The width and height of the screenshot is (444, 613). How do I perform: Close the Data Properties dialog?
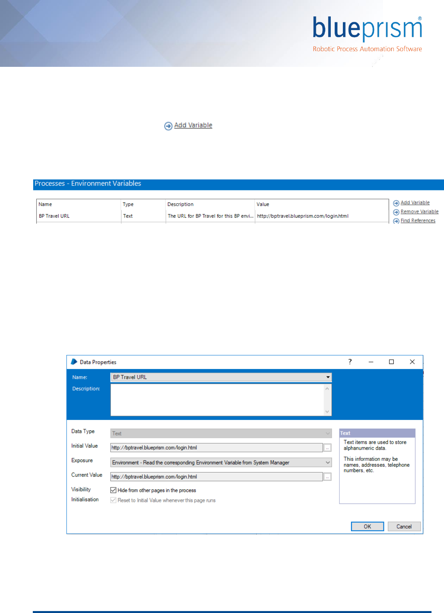tap(412, 362)
